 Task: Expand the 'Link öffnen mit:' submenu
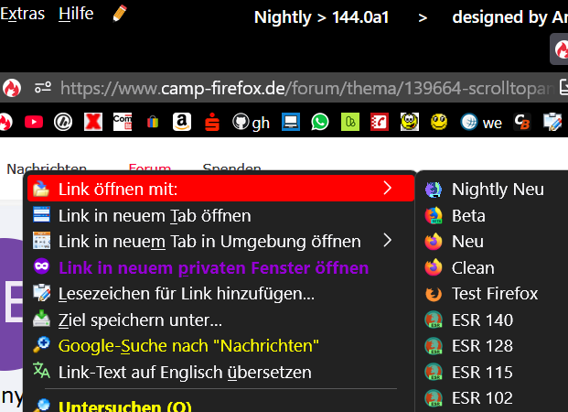pos(220,189)
